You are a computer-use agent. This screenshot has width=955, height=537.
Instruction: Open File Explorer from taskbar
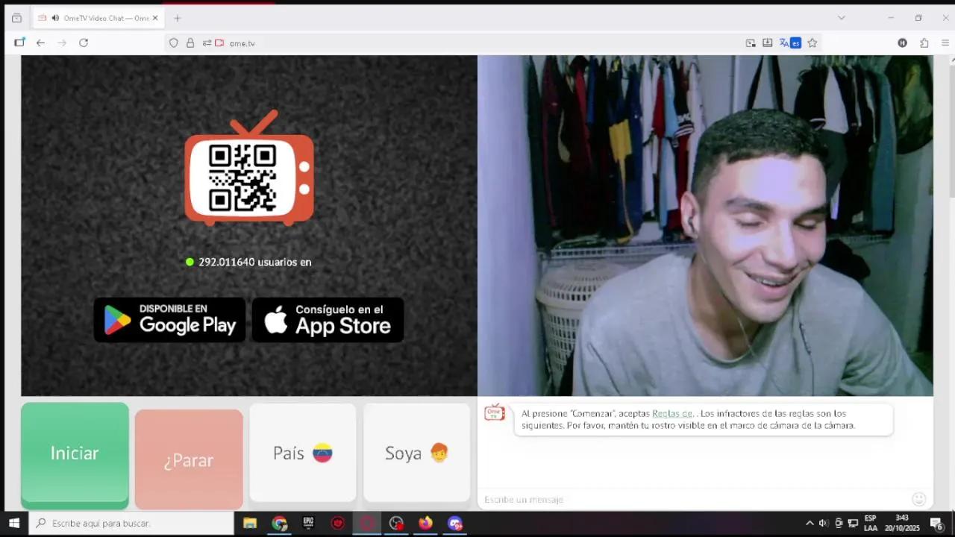[250, 524]
